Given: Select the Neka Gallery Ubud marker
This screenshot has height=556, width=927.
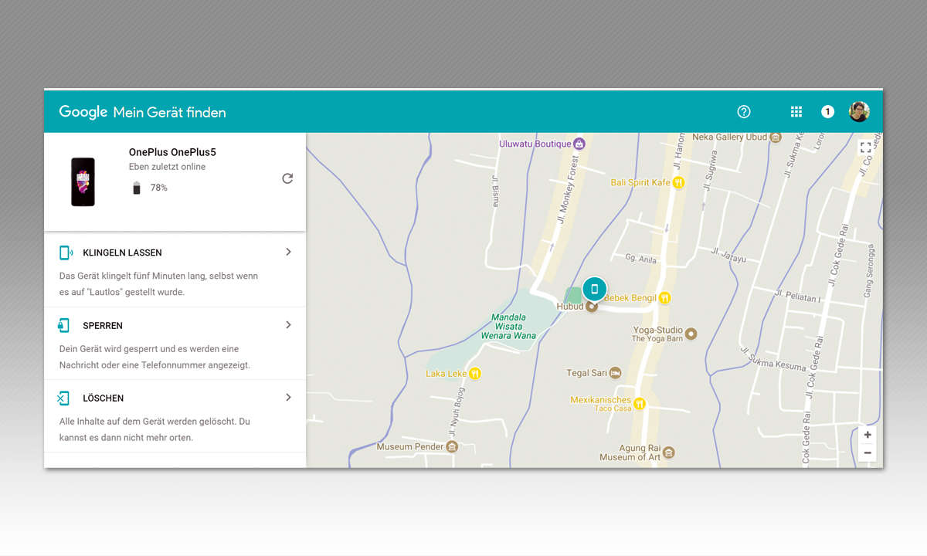Looking at the screenshot, I should [x=776, y=137].
